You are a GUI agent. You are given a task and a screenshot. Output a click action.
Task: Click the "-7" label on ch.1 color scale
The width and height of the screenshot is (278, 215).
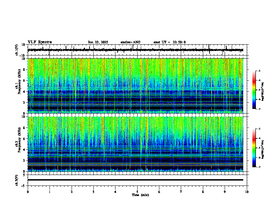click(259, 109)
